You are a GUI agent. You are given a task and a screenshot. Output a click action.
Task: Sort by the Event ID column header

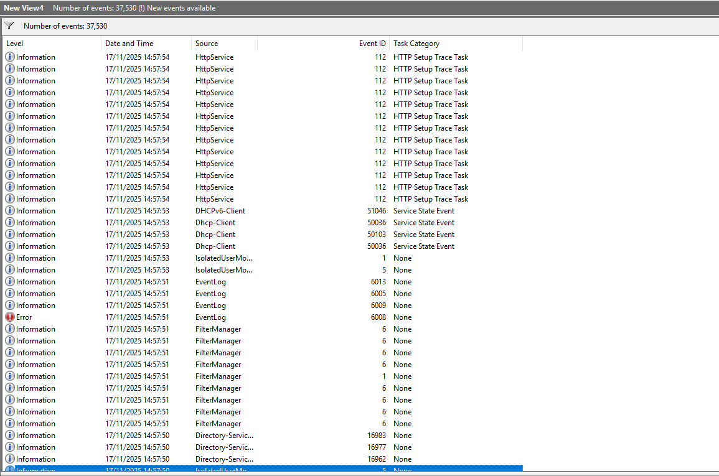[x=323, y=44]
